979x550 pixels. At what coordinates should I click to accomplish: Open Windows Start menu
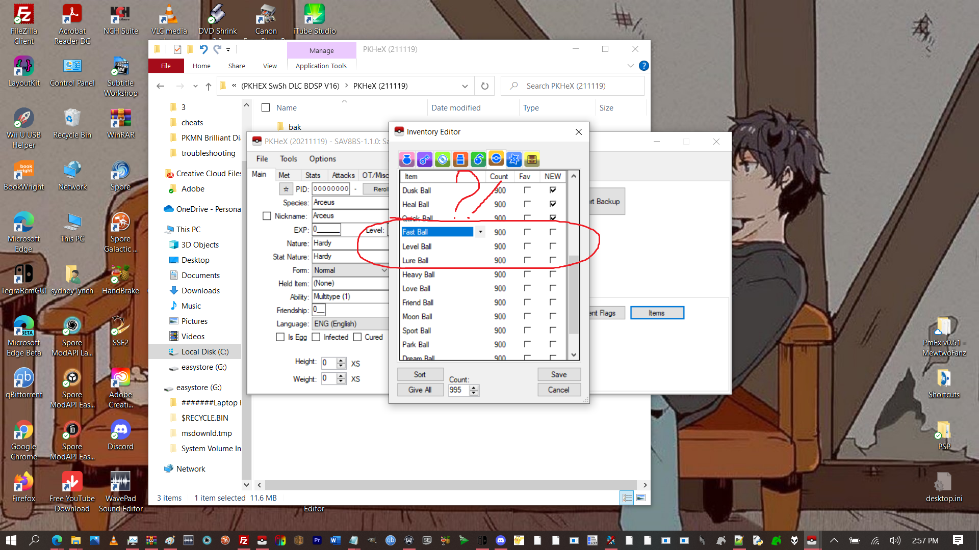11,540
